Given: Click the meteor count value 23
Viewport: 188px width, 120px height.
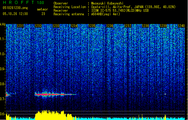Looking at the screenshot, I should [43, 14].
